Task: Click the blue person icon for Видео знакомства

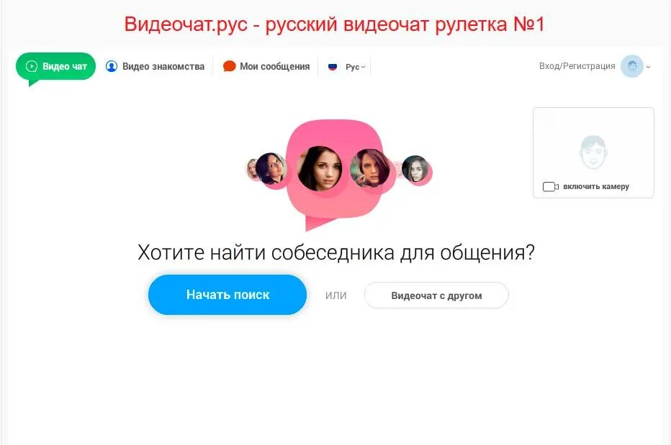Action: [112, 66]
